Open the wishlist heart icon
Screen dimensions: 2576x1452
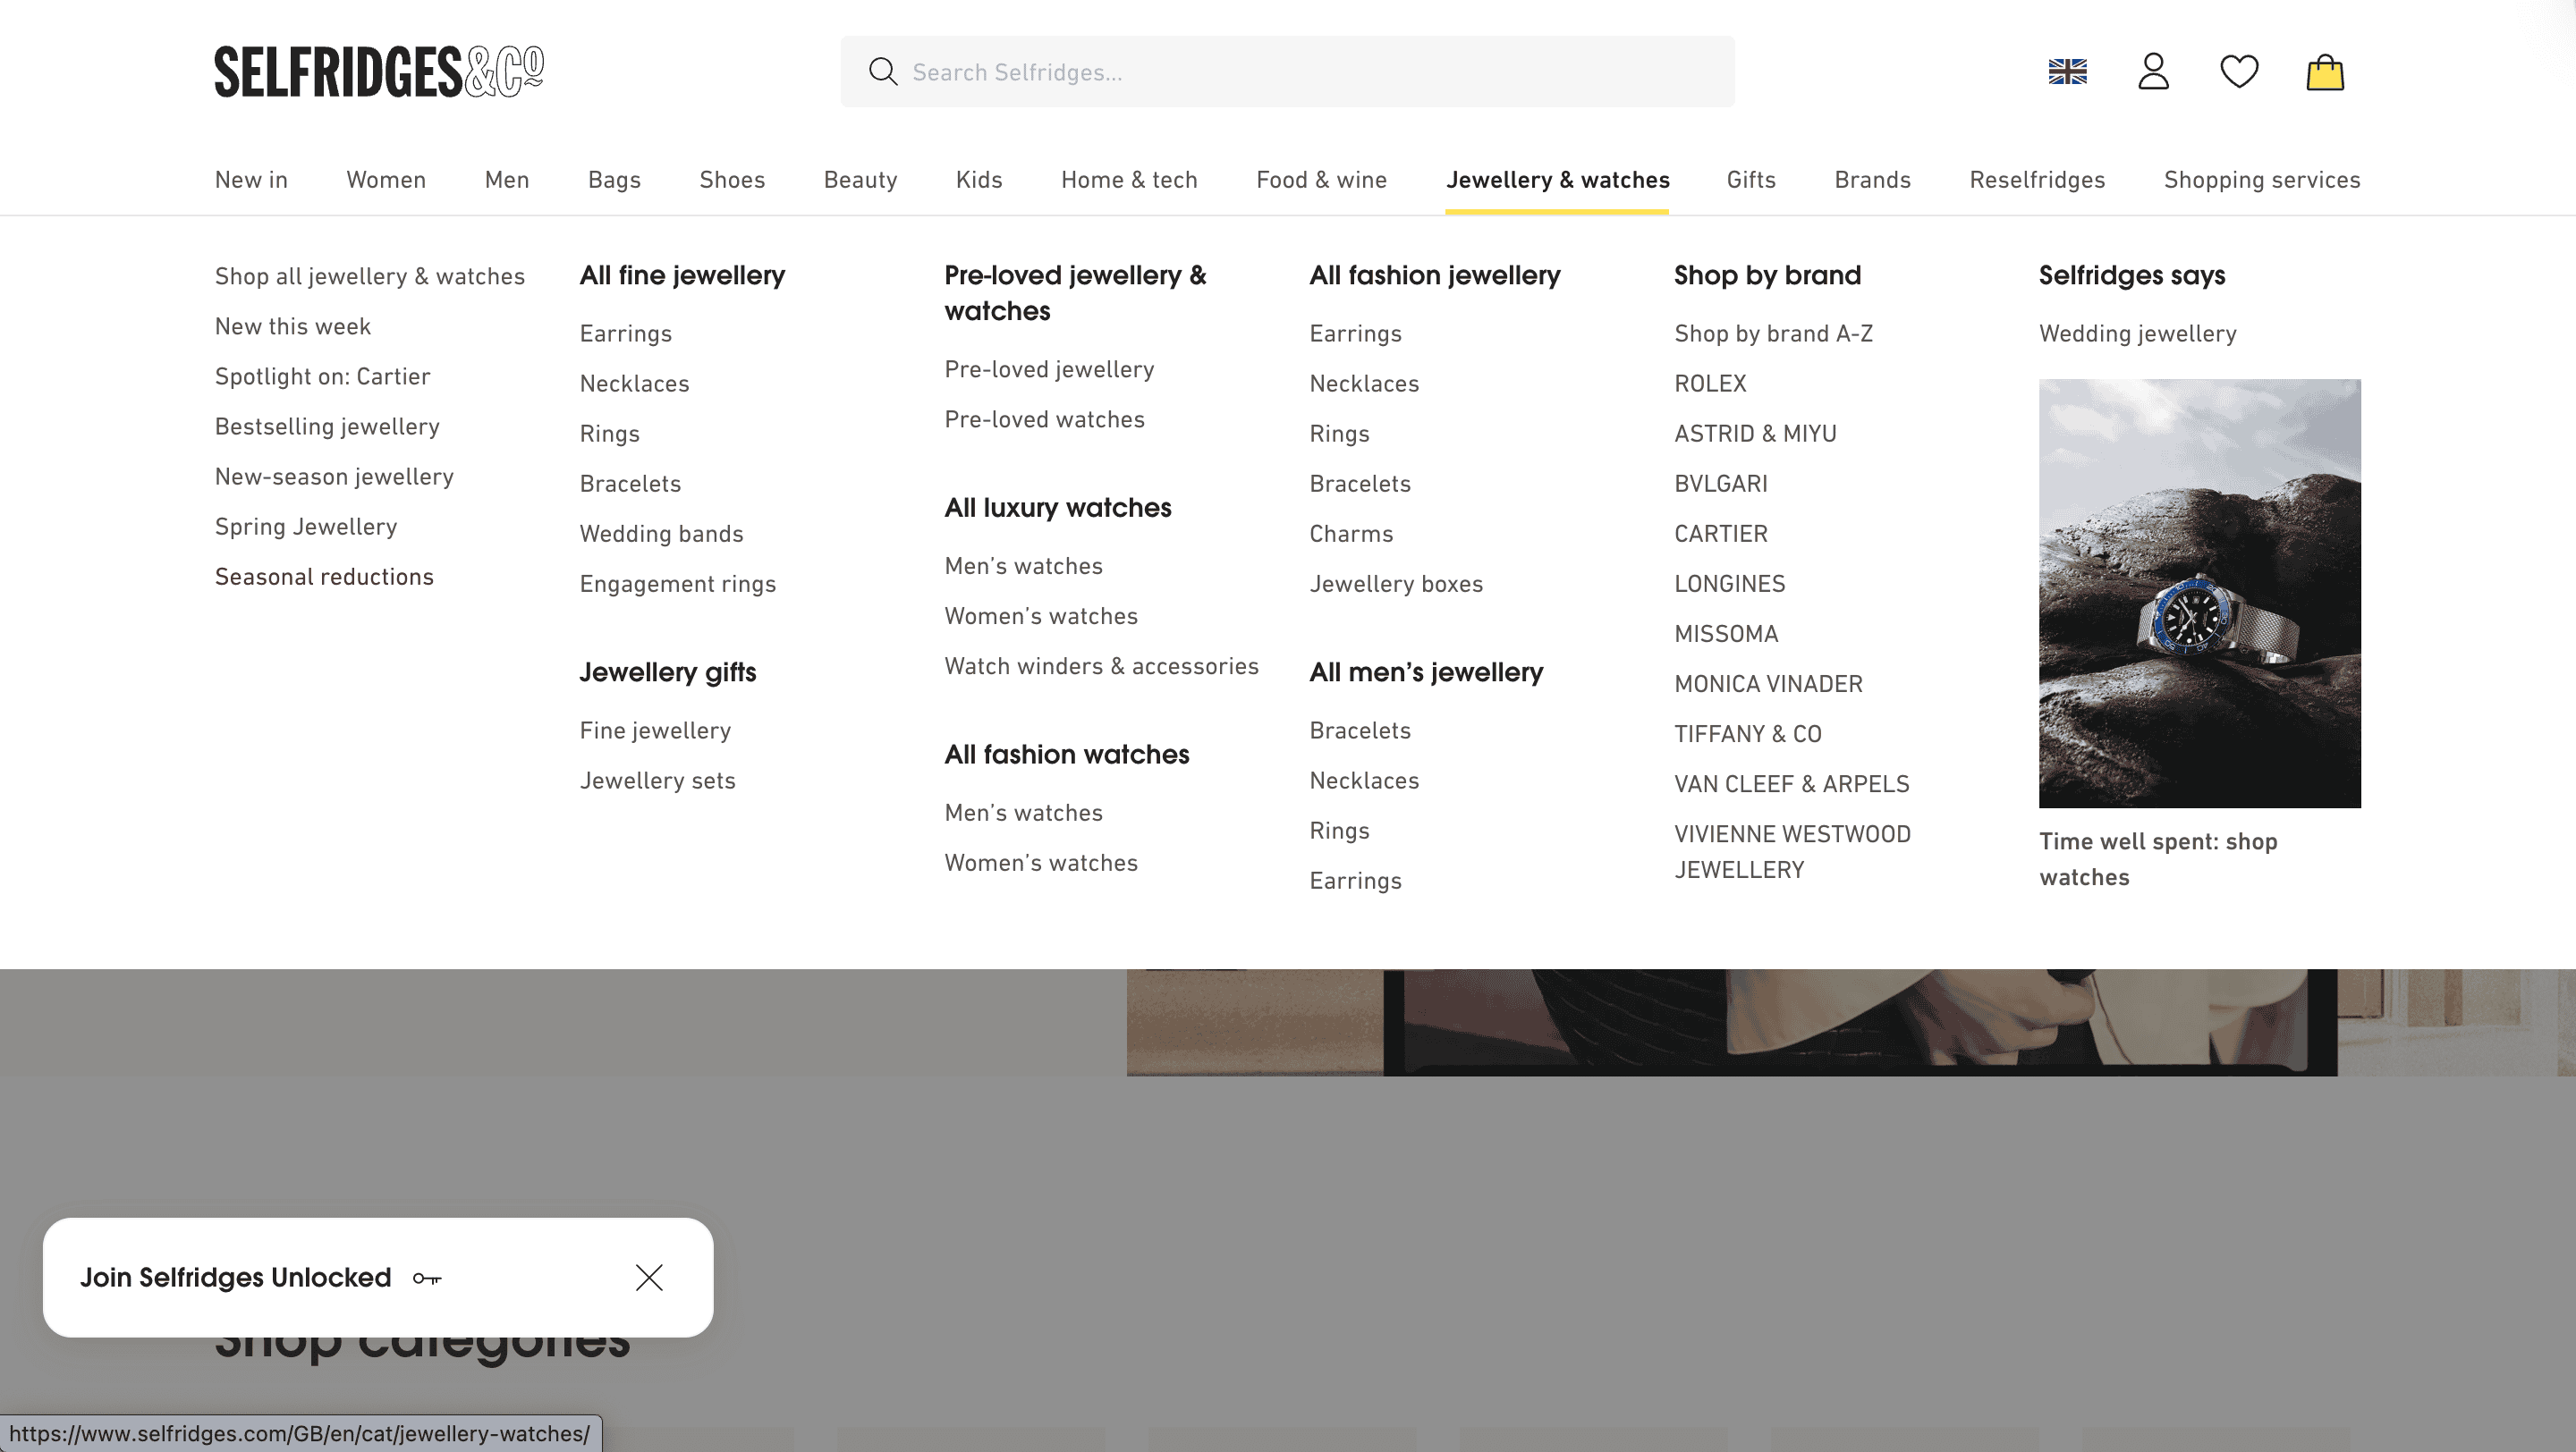click(x=2239, y=72)
